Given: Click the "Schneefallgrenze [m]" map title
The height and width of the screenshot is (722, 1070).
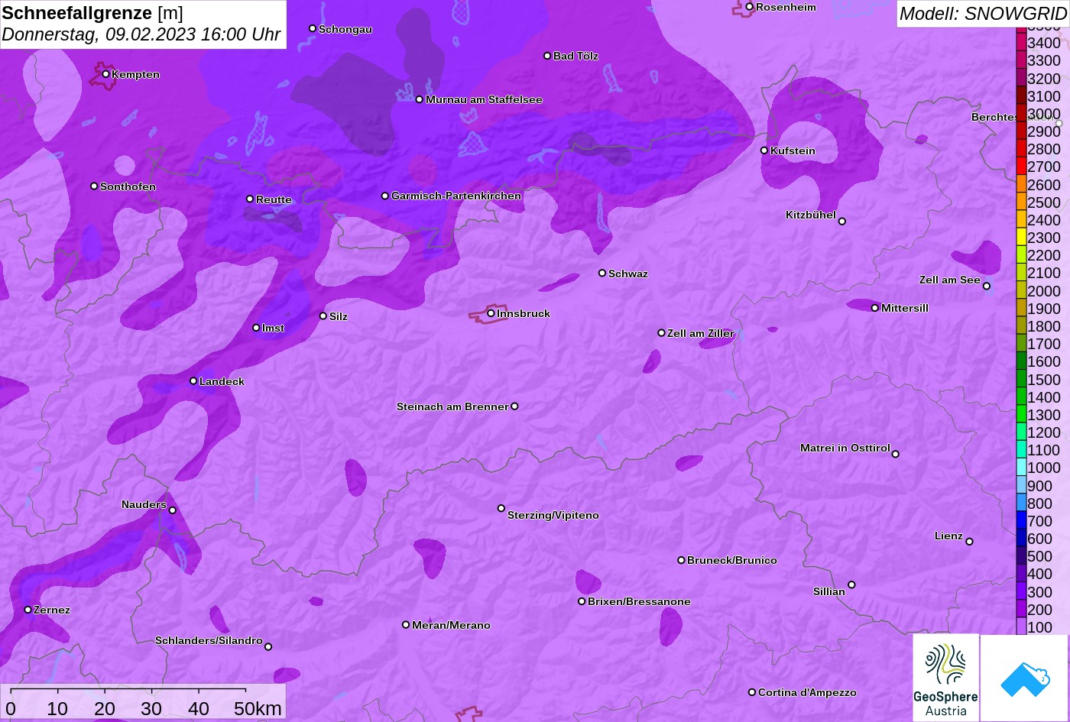Looking at the screenshot, I should (x=92, y=13).
